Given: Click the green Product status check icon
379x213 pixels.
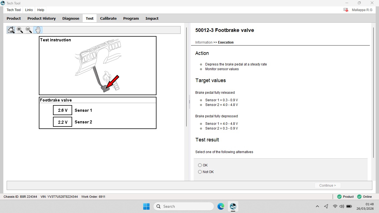Looking at the screenshot, I should (x=339, y=197).
